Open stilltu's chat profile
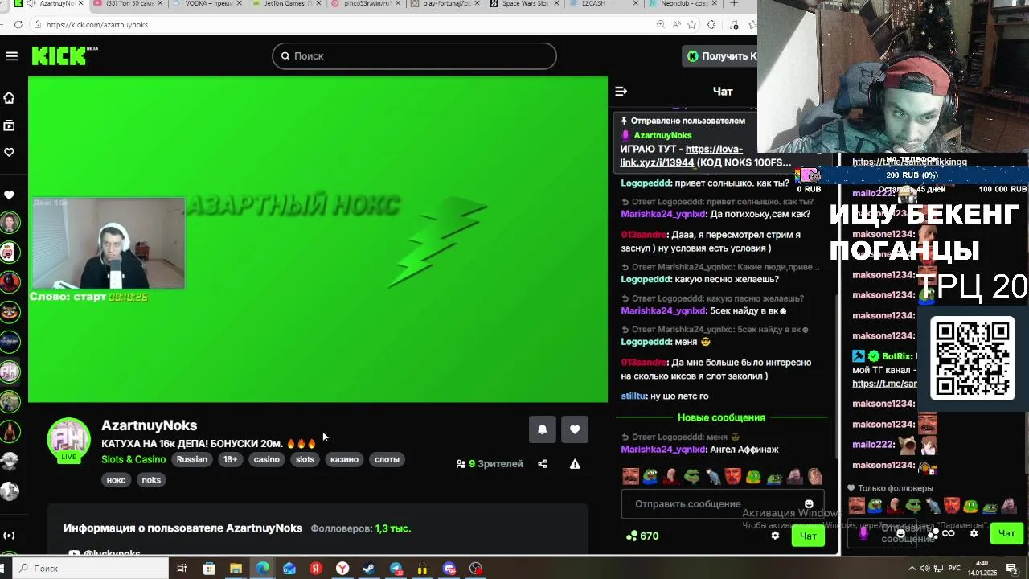 [x=633, y=396]
